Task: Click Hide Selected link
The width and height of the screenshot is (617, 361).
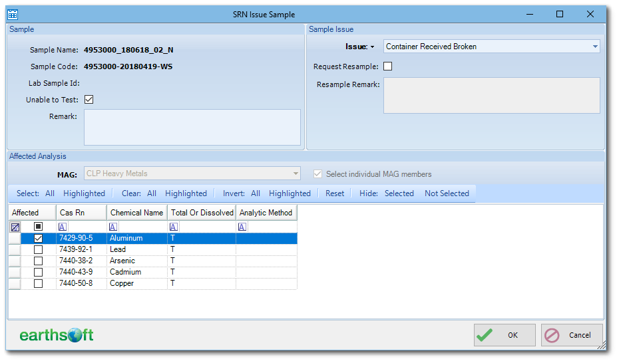Action: [399, 193]
